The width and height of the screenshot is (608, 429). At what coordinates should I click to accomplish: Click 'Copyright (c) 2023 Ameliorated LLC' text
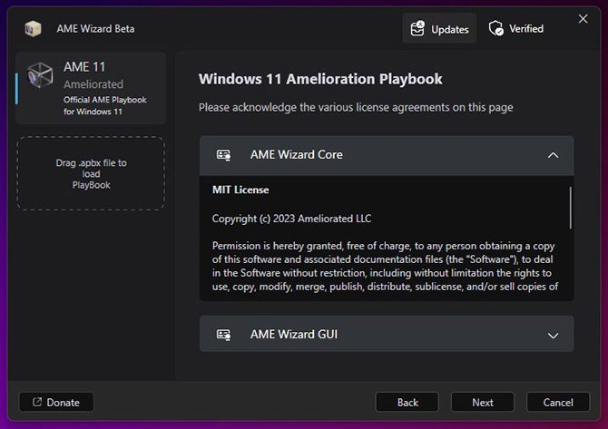[291, 219]
